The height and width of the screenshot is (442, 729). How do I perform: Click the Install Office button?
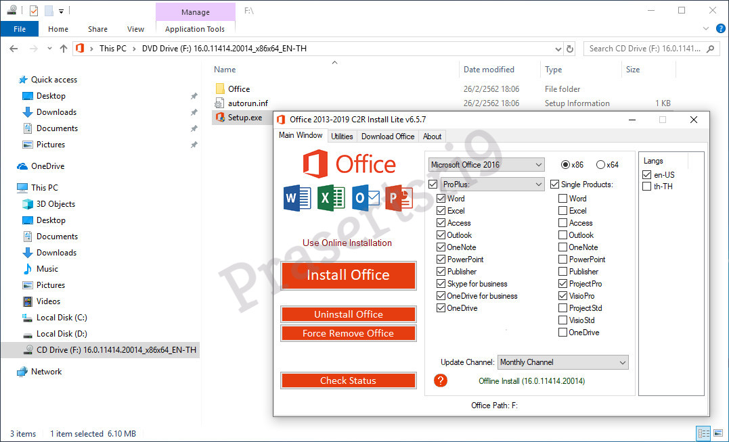tap(348, 275)
